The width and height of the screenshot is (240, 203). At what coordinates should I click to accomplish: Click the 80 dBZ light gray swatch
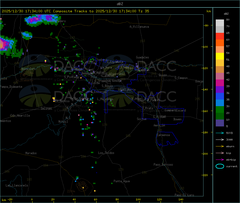[220, 23]
